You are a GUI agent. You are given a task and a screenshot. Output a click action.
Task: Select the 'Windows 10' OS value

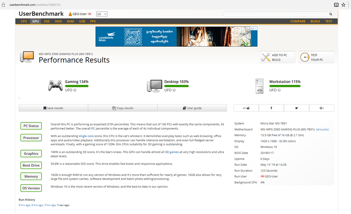(x=269, y=147)
